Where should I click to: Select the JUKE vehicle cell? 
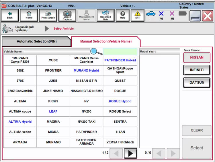53,81
